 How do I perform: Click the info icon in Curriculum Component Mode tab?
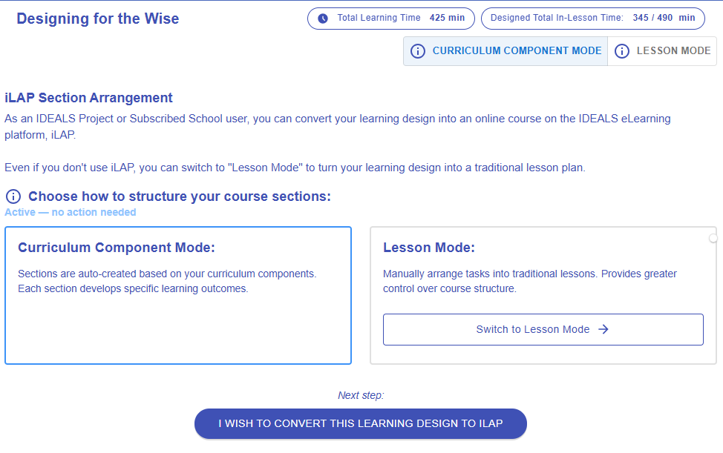tap(418, 51)
